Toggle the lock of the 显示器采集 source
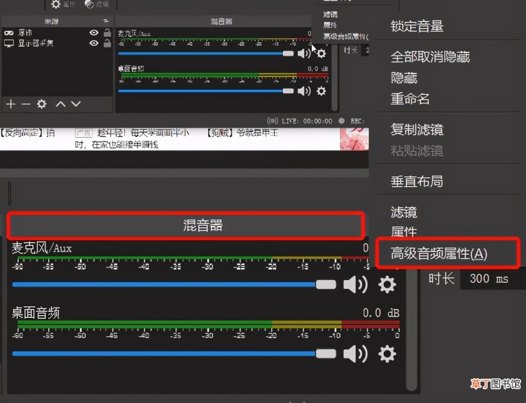Screen dimensions: 526x403 (x=107, y=43)
